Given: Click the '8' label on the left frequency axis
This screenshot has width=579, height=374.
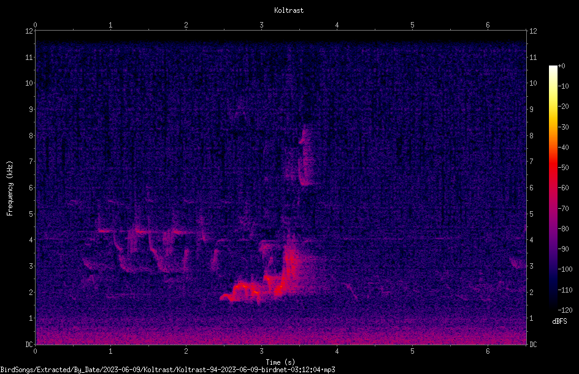Looking at the screenshot, I should 31,136.
